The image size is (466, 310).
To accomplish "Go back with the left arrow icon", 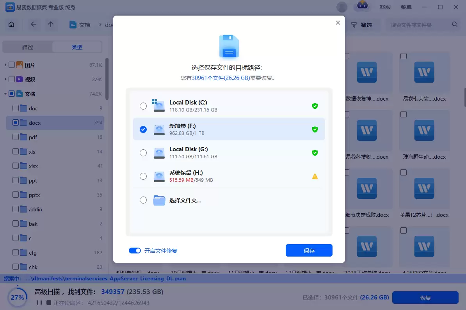I will 34,25.
